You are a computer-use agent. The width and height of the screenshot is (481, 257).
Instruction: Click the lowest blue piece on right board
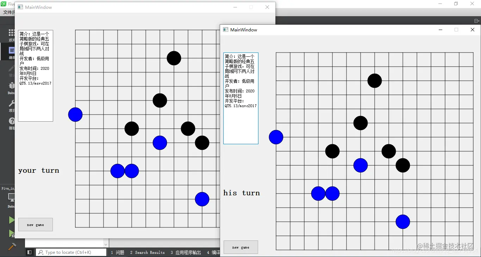coord(403,222)
